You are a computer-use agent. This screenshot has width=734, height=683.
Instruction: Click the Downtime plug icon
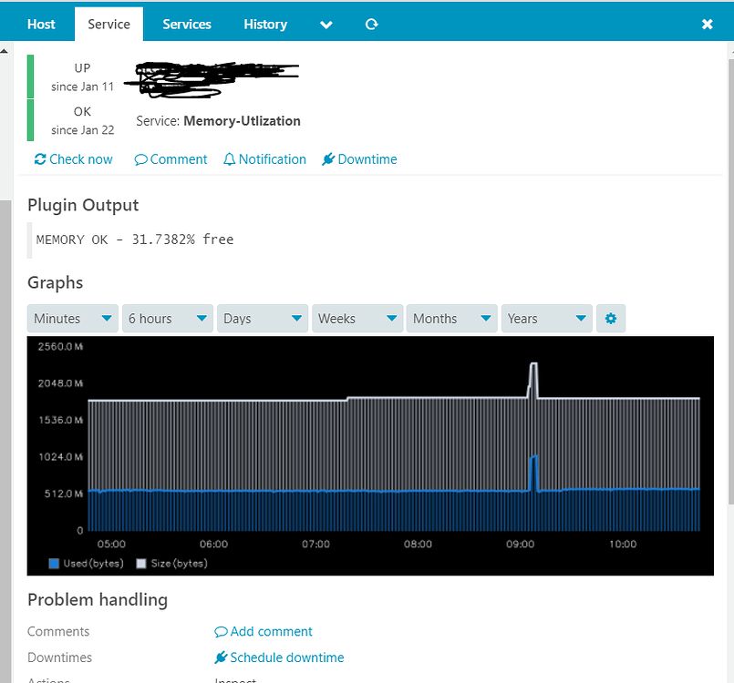tap(328, 158)
